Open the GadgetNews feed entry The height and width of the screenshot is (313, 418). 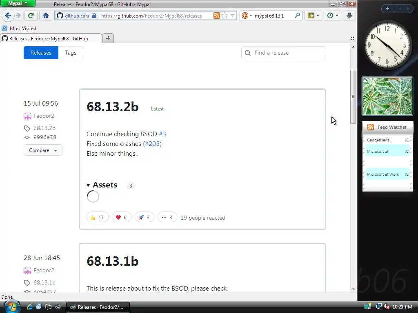coord(387,140)
